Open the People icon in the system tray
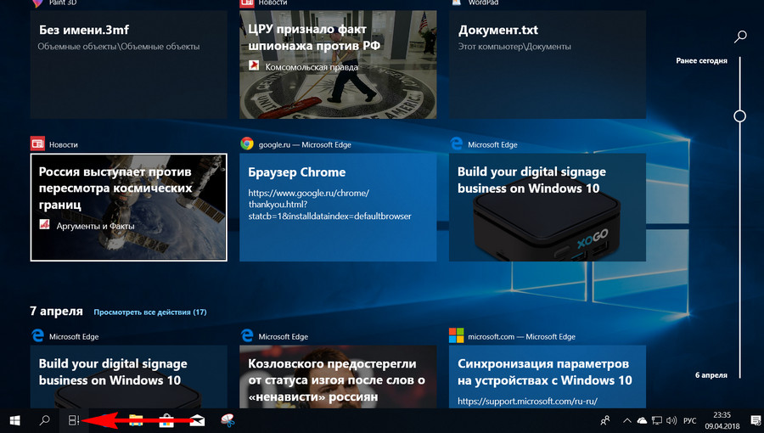This screenshot has height=433, width=764. tap(604, 420)
